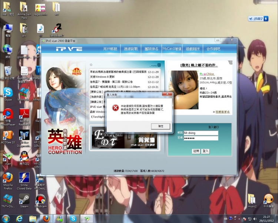Open the 網路 network desktop icon
The width and height of the screenshot is (278, 223).
point(8,52)
